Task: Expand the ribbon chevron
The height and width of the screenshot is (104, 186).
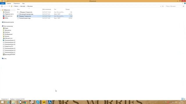Action: pyautogui.click(x=183, y=3)
